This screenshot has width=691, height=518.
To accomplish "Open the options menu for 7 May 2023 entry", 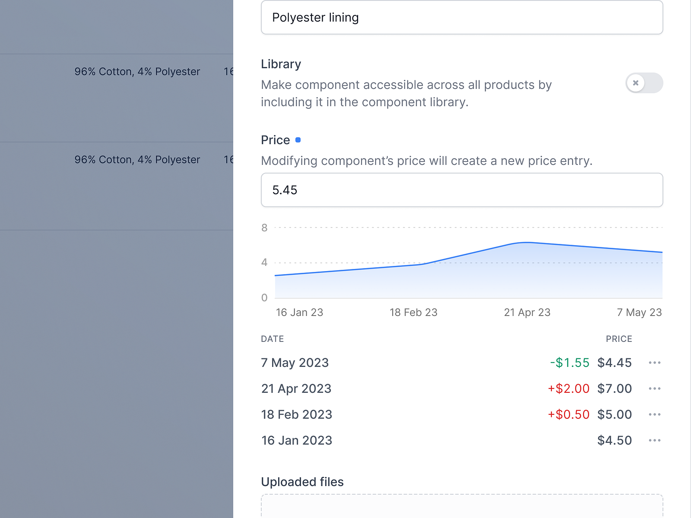I will [x=655, y=363].
